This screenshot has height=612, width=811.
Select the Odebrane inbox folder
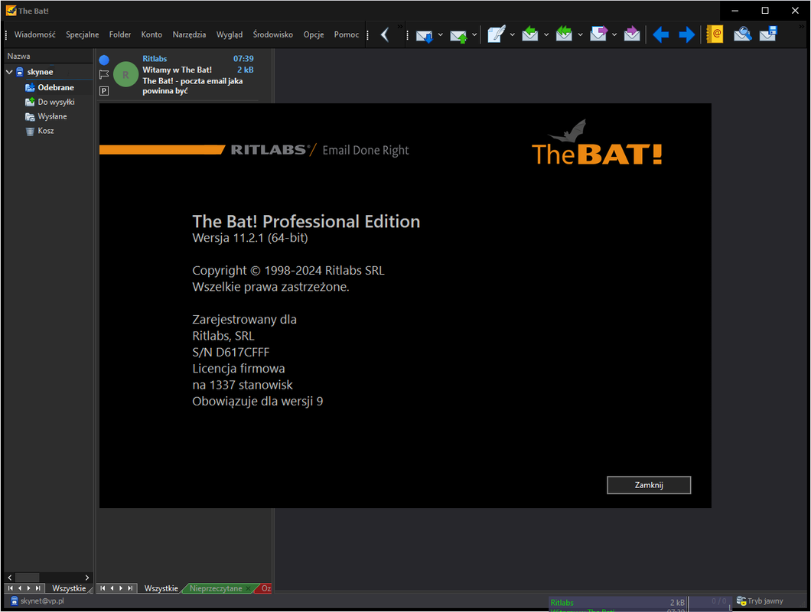pos(56,87)
